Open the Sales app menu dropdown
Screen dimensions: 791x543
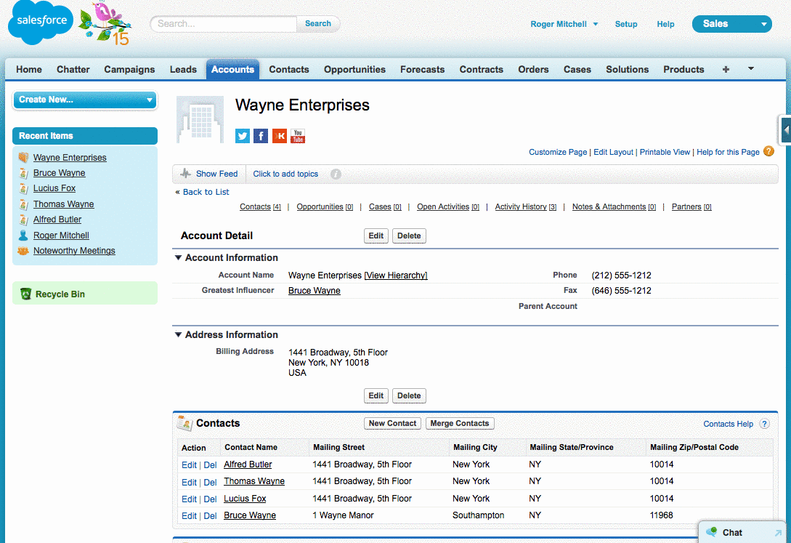731,24
